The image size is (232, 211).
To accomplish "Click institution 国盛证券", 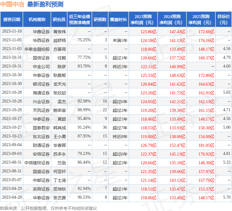I will [41, 172].
